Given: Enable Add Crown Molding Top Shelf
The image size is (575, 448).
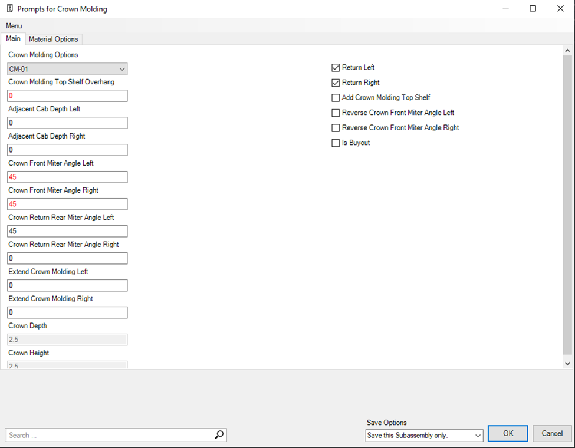Looking at the screenshot, I should pyautogui.click(x=336, y=98).
